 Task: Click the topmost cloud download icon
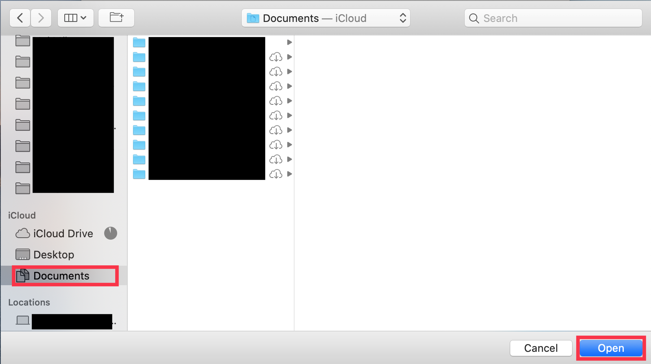coord(276,57)
